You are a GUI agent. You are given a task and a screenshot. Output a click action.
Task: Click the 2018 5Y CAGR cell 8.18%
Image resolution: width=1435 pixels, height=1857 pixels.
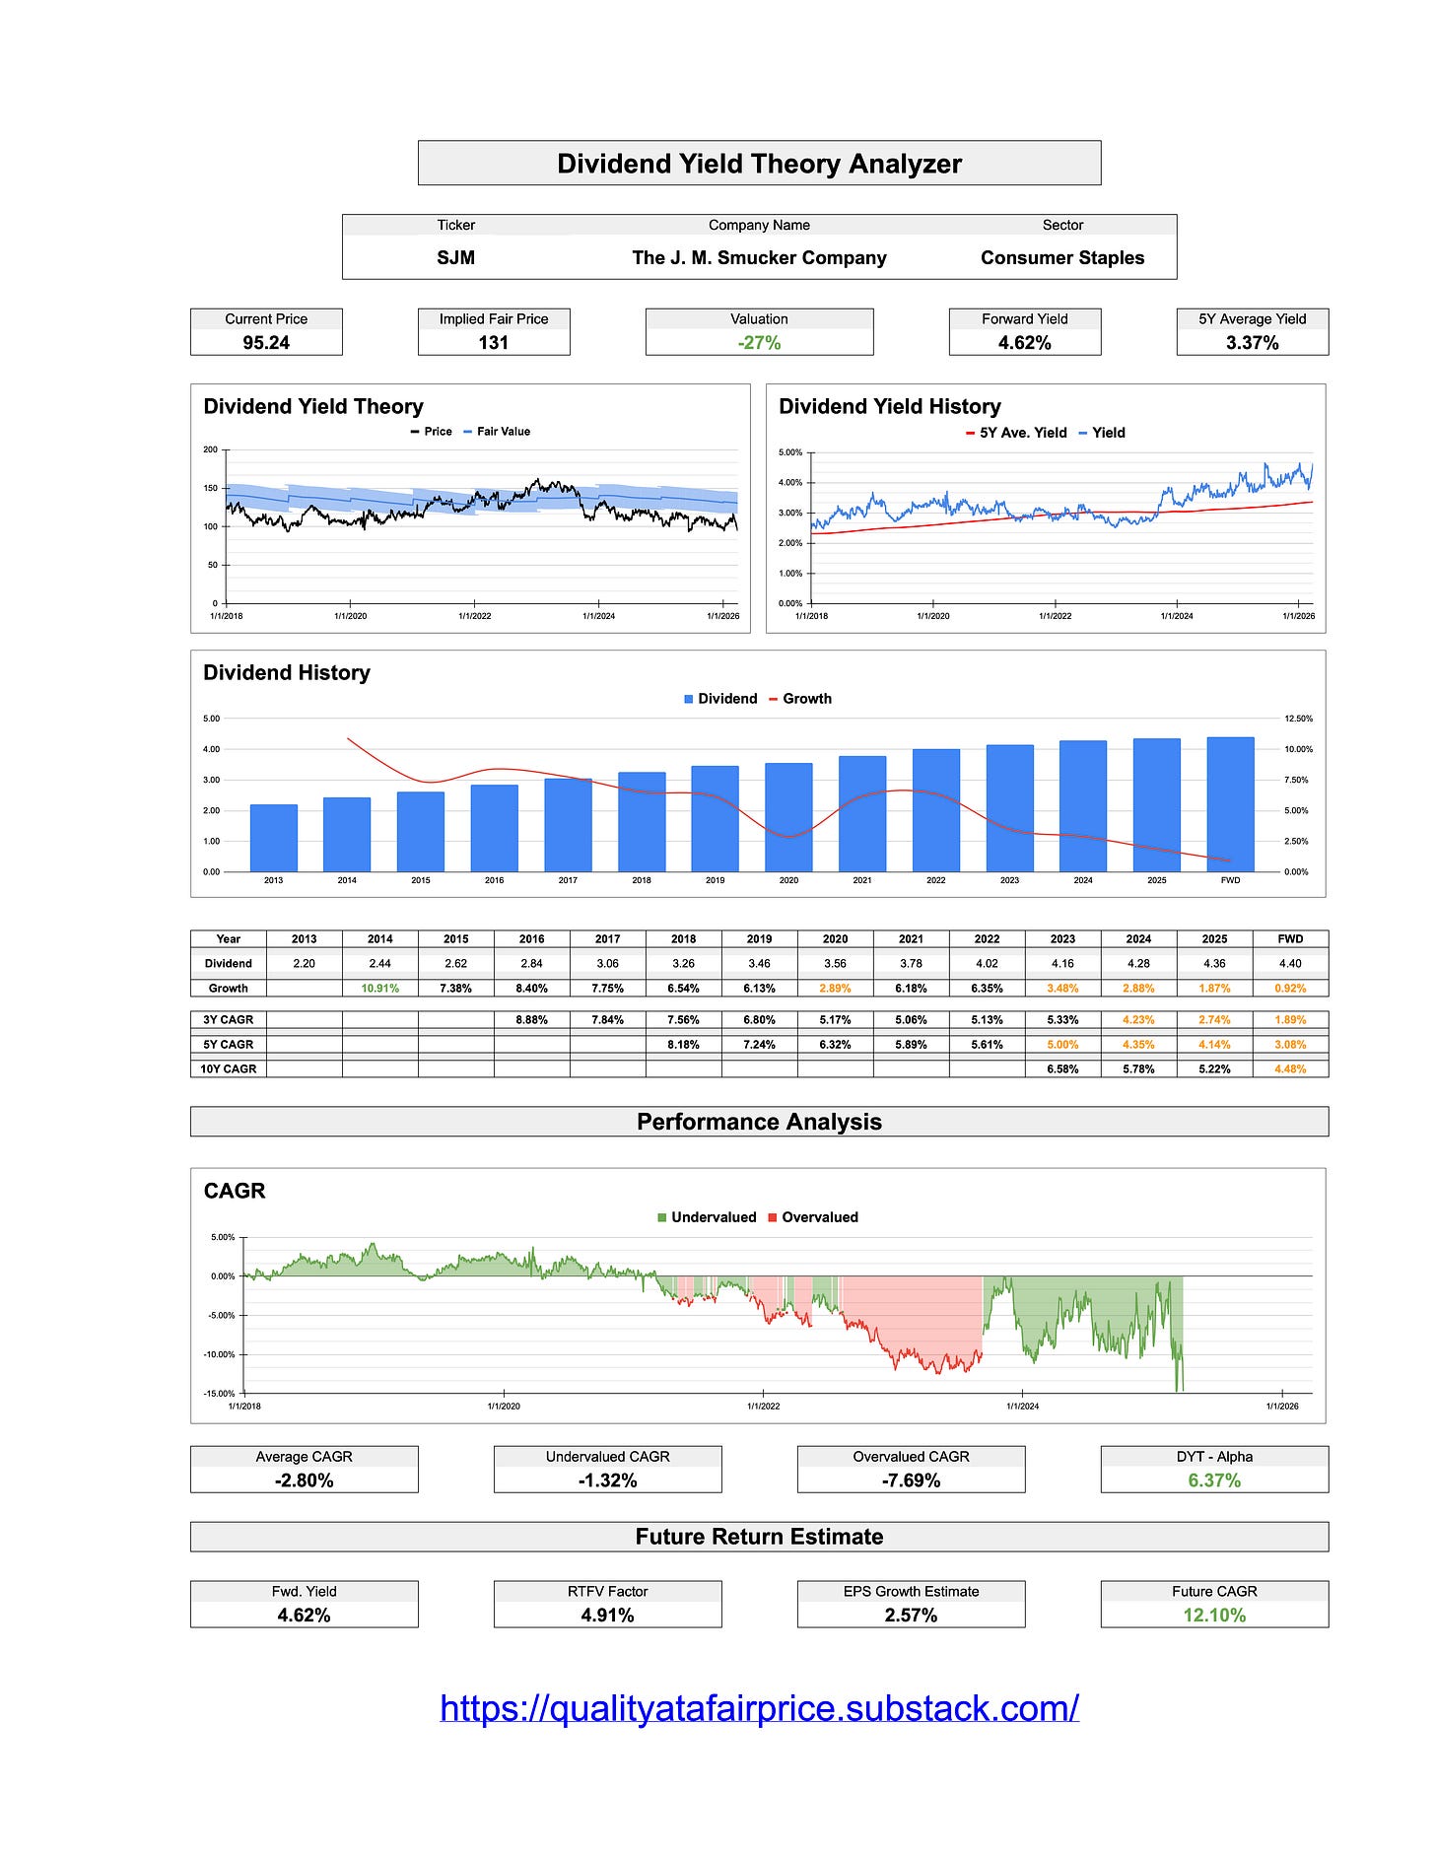[683, 1044]
